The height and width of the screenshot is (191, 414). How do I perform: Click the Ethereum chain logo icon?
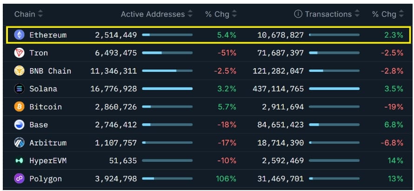tap(19, 35)
